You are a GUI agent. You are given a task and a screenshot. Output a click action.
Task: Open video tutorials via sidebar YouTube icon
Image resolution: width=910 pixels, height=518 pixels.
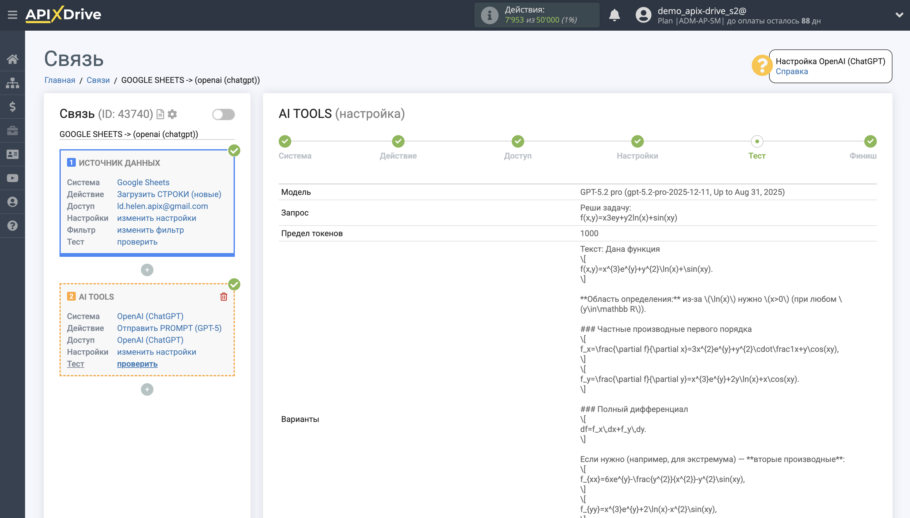(13, 178)
